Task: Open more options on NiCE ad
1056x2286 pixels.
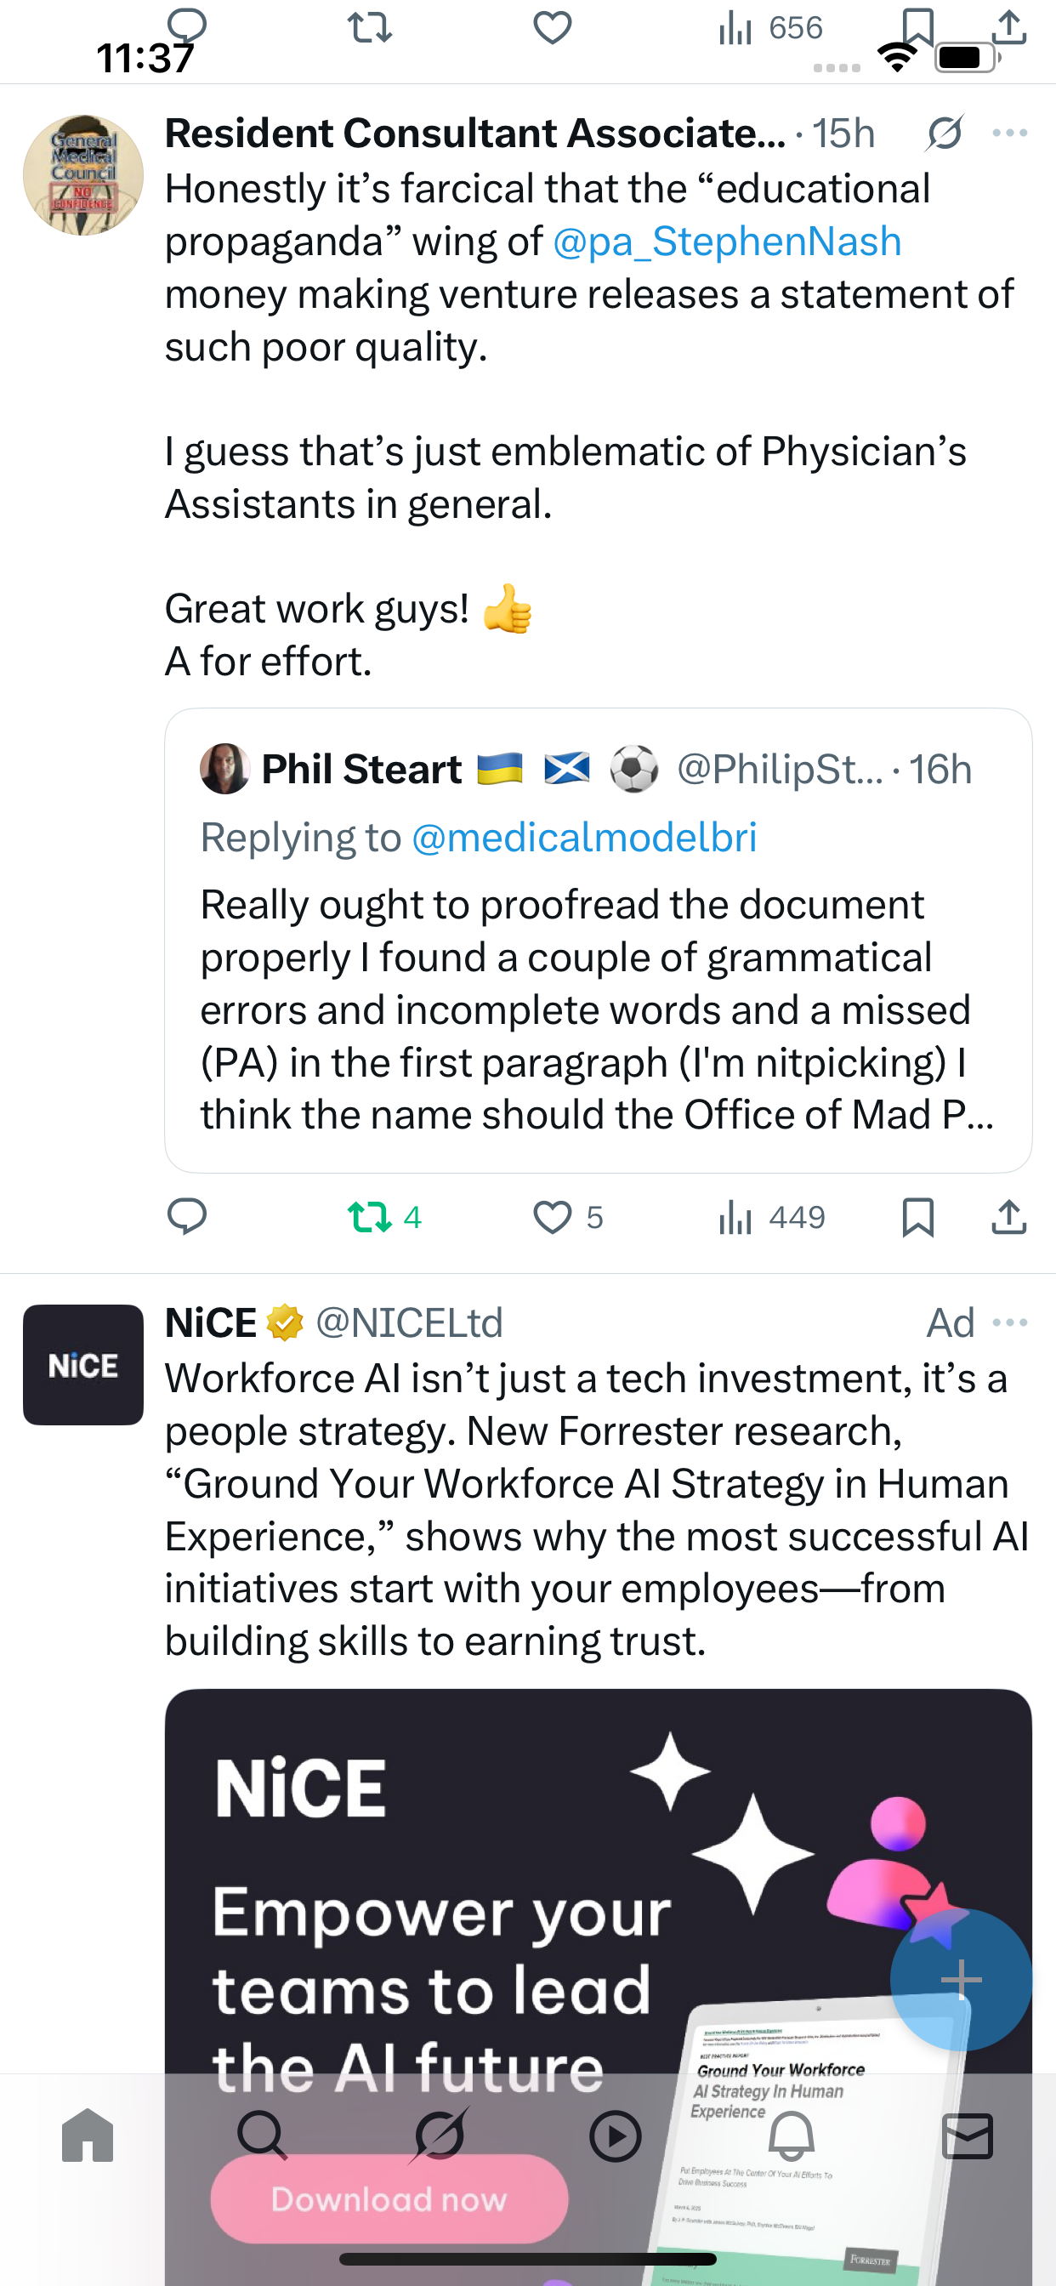Action: click(x=1010, y=1323)
